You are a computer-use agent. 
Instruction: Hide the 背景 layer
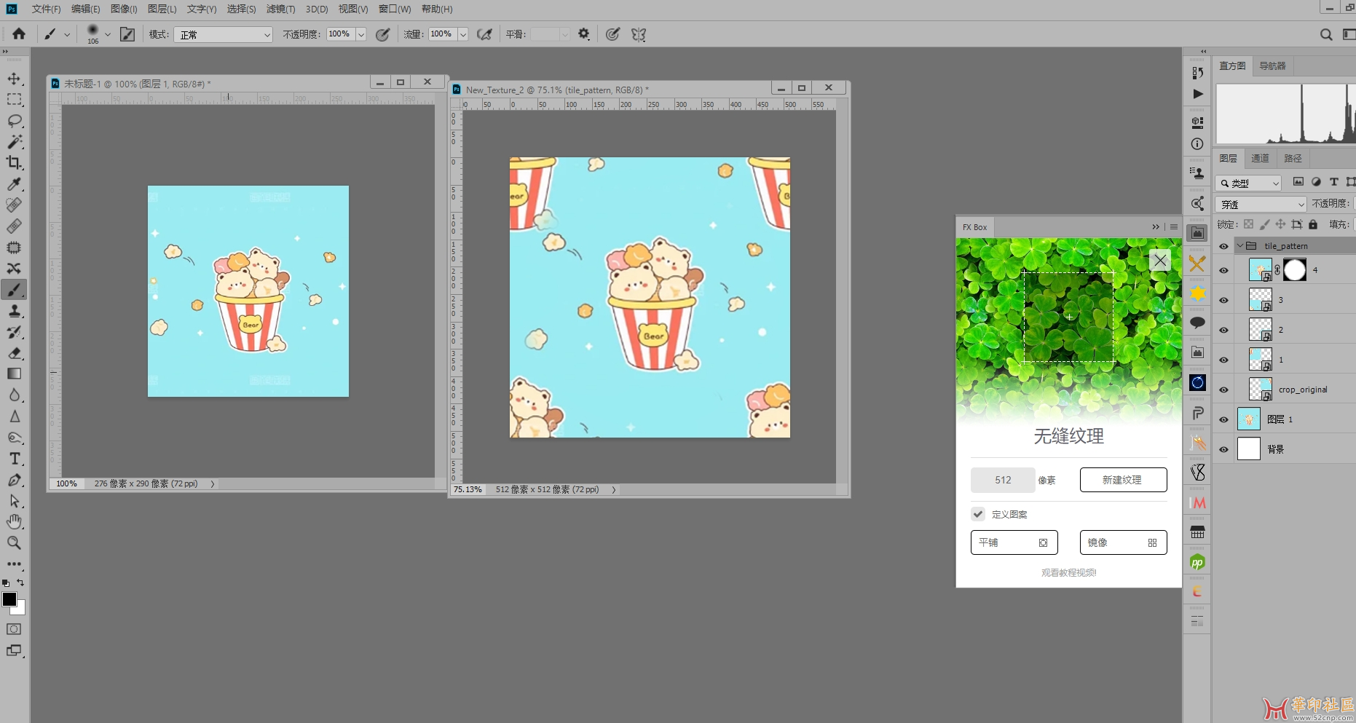(1223, 449)
